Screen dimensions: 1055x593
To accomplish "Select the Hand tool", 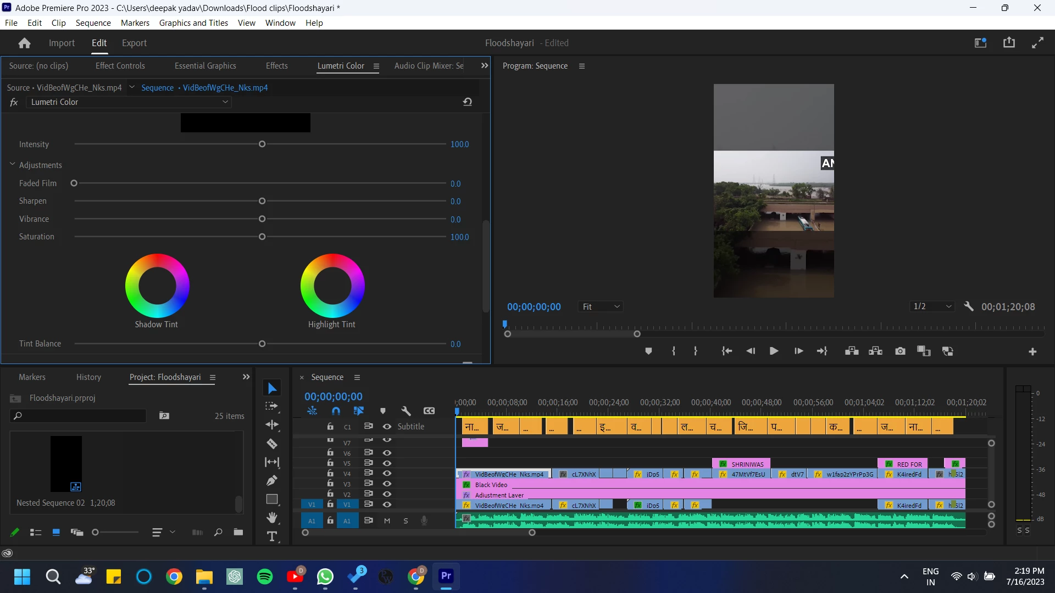I will pos(272,518).
